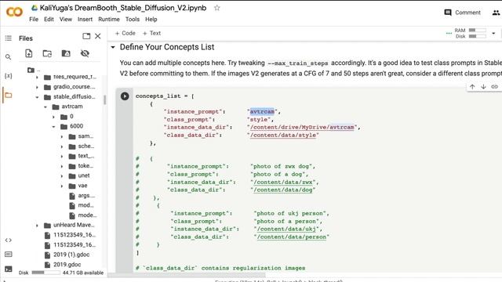
Task: Collapse the avtrcam folder
Action: pyautogui.click(x=45, y=107)
